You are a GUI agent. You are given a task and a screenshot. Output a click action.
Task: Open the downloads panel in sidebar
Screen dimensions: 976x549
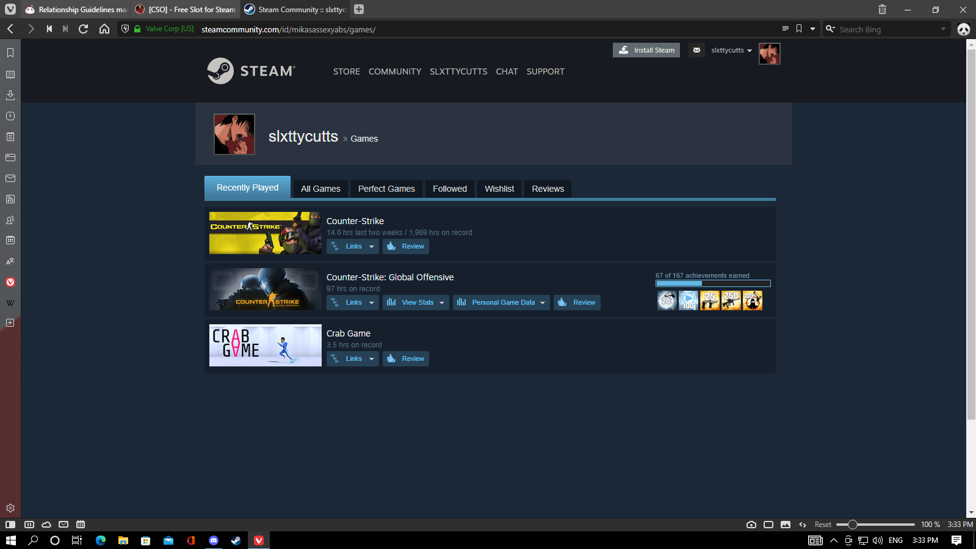coord(10,95)
